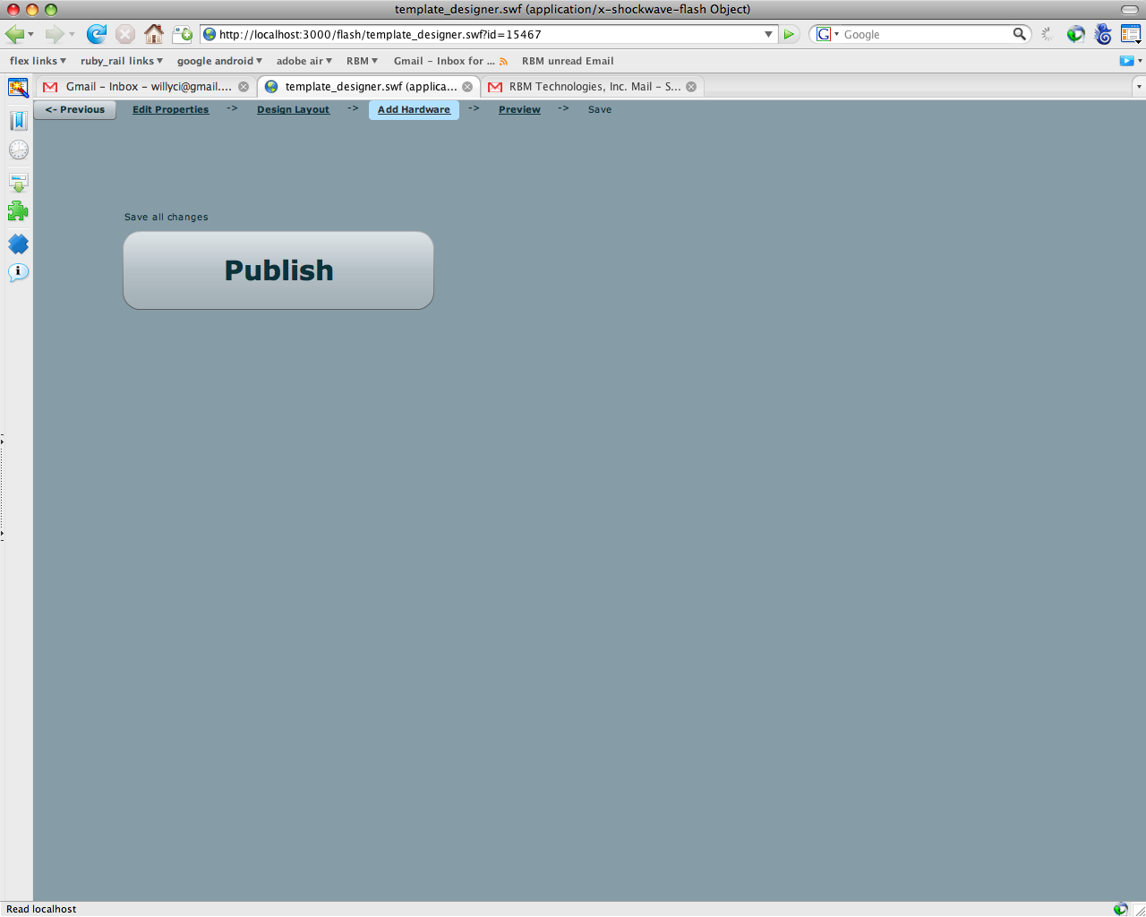Viewport: 1146px width, 917px height.
Task: Select the template designer wizard icon in the sidebar
Action: (18, 88)
